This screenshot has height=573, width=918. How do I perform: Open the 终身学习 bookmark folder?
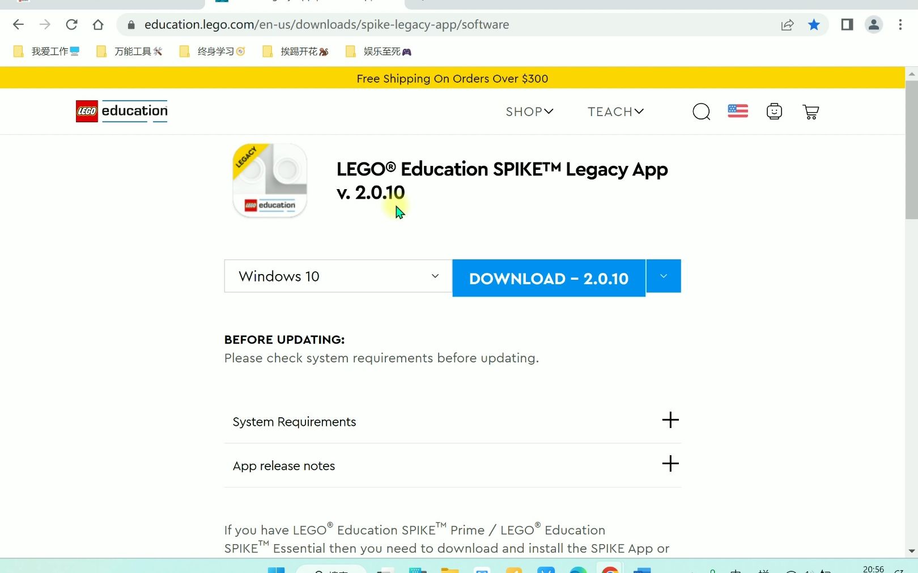[212, 52]
